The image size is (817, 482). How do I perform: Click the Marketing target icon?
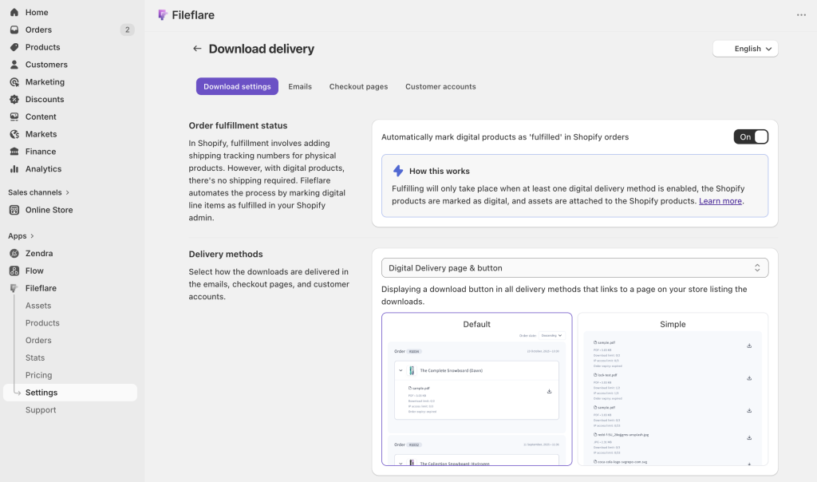14,82
